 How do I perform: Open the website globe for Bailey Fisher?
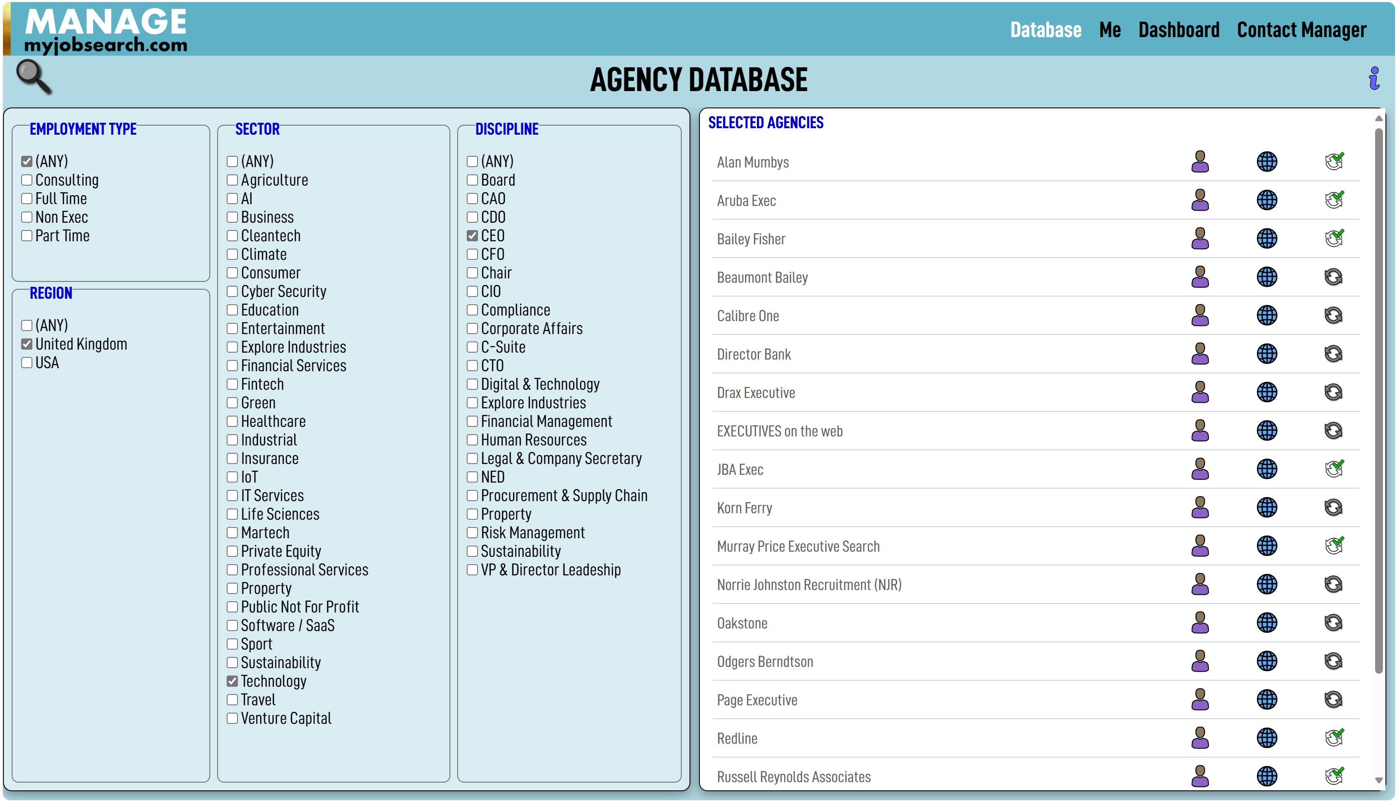point(1266,239)
